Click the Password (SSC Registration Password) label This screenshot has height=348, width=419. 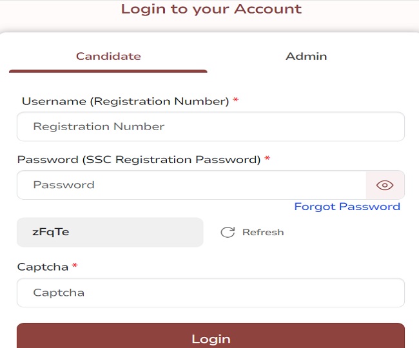pos(139,159)
